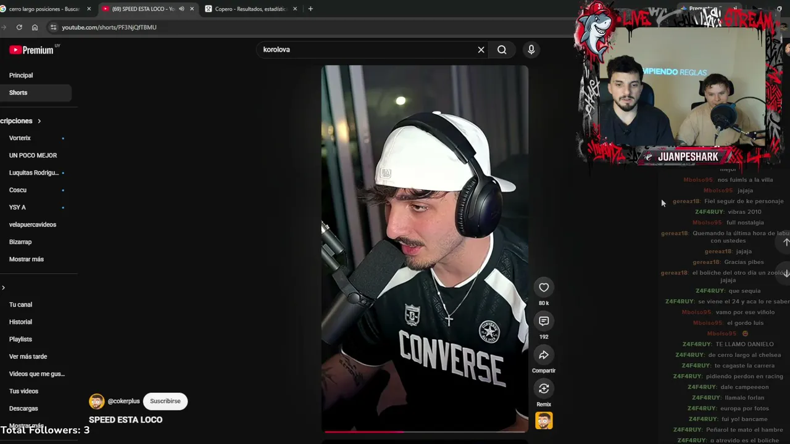Image resolution: width=790 pixels, height=444 pixels.
Task: Click the magnifier search icon
Action: click(502, 49)
